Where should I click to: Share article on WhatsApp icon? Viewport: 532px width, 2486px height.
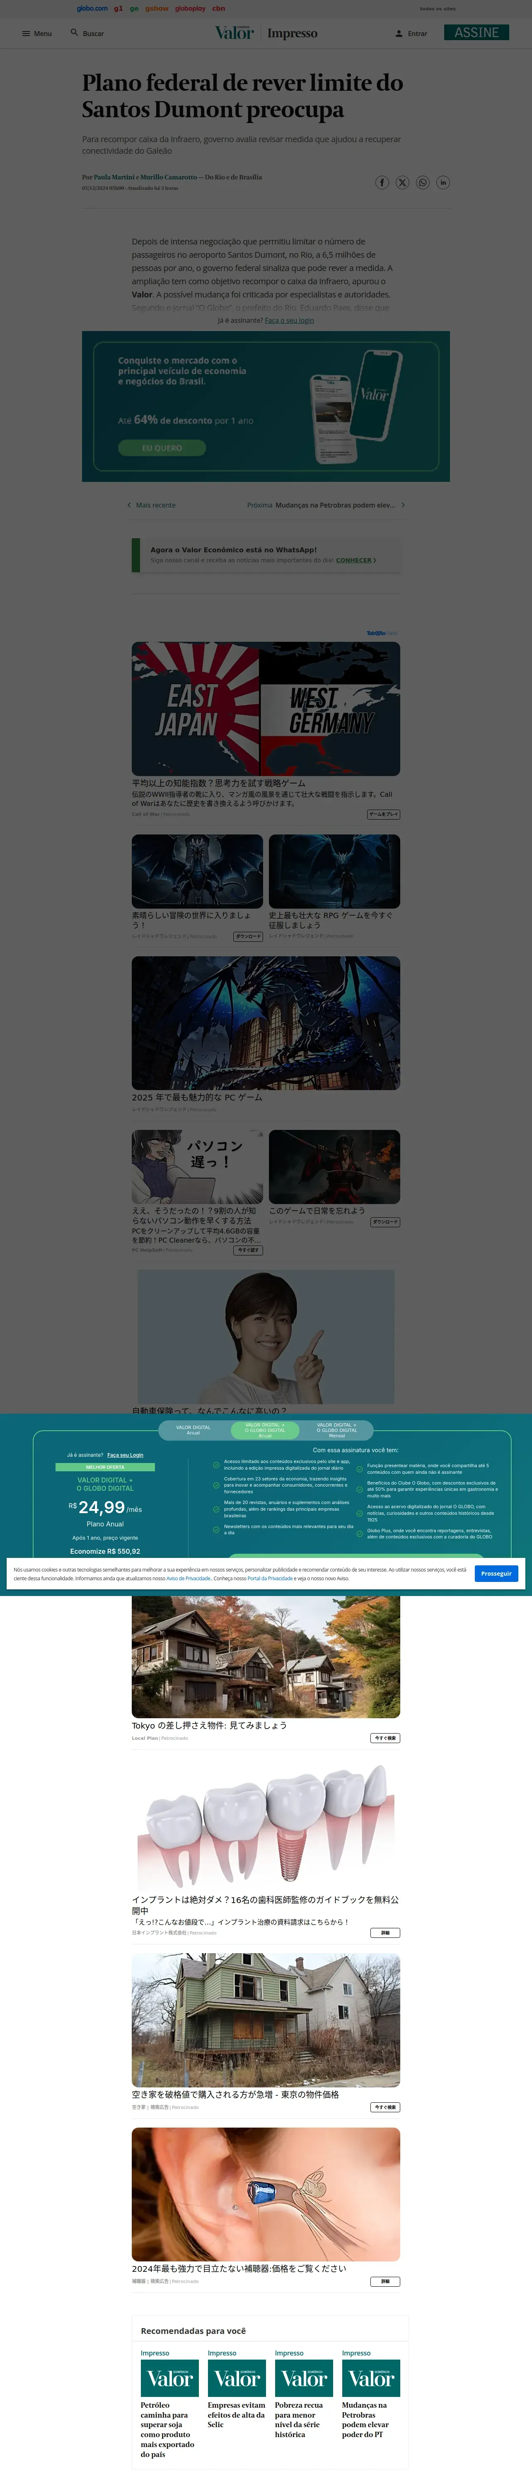tap(423, 182)
